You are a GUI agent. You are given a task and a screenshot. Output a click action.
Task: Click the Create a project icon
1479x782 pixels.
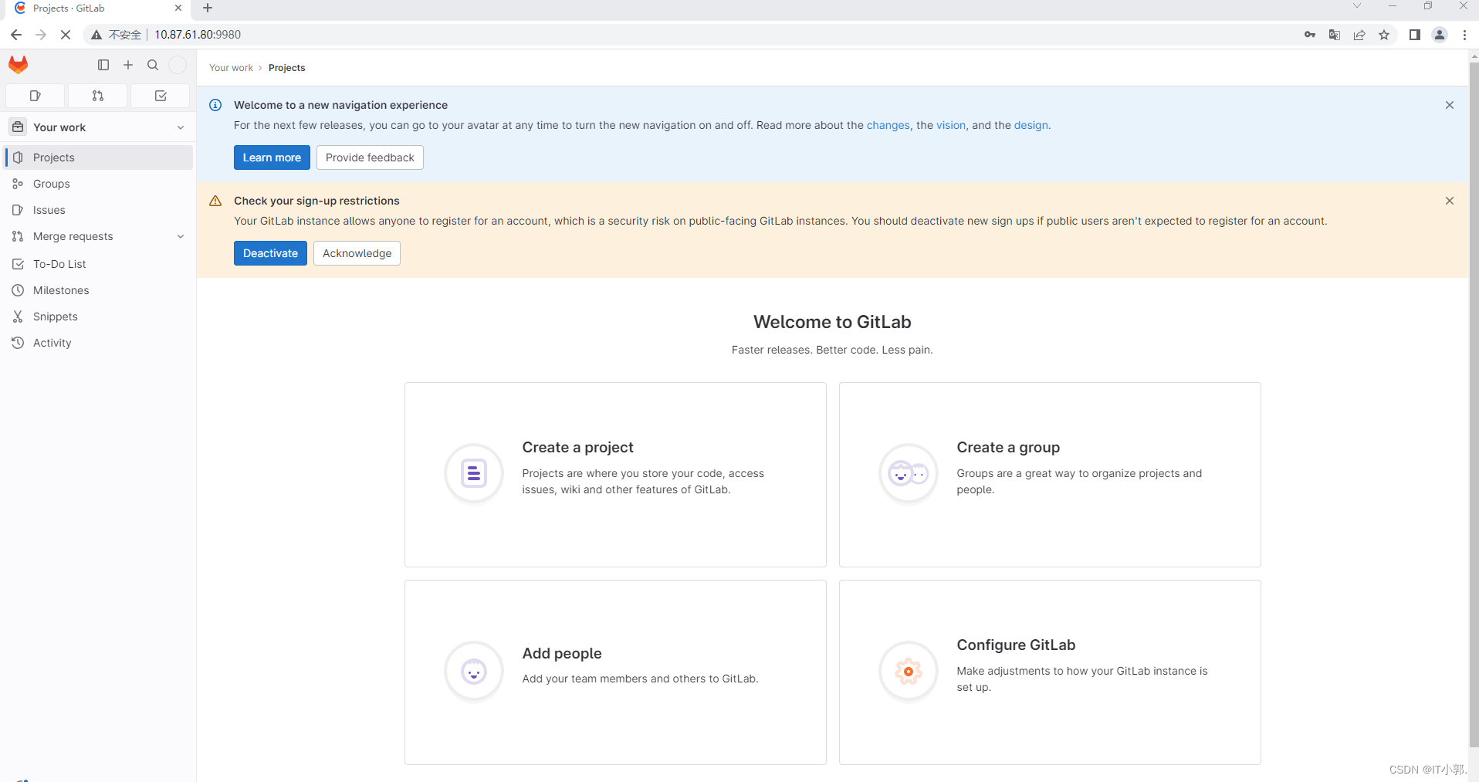(474, 473)
